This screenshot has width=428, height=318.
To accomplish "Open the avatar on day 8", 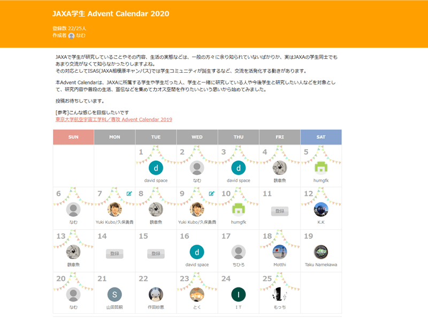I will click(x=156, y=209).
